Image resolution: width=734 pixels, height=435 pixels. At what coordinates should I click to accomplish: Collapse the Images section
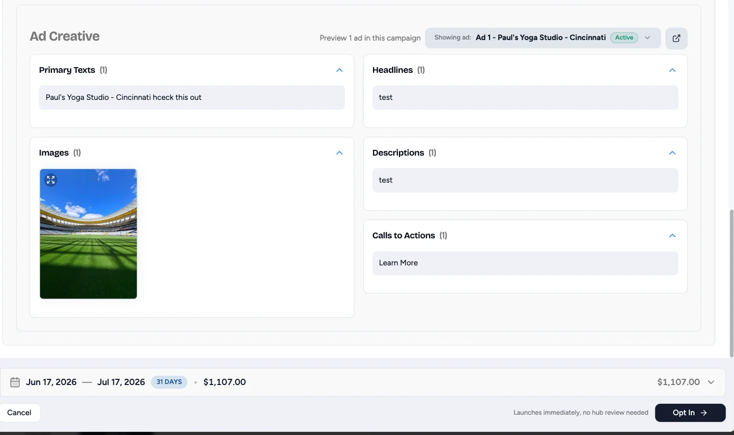(x=339, y=152)
